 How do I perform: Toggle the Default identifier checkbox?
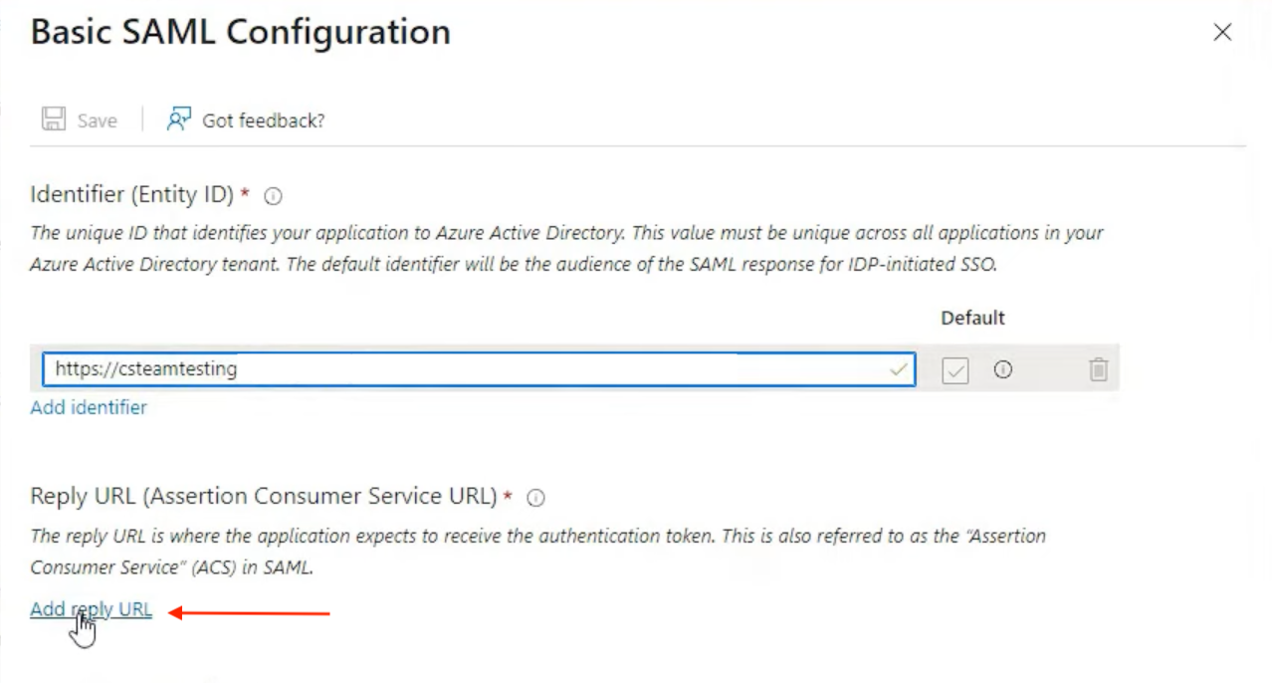coord(954,370)
